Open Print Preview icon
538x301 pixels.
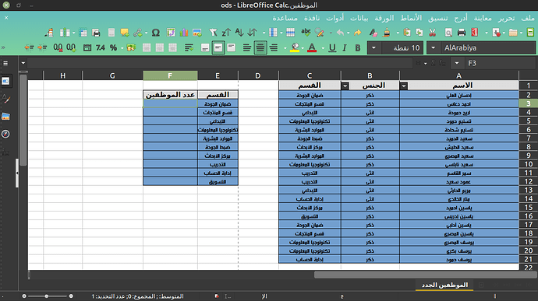(x=448, y=33)
